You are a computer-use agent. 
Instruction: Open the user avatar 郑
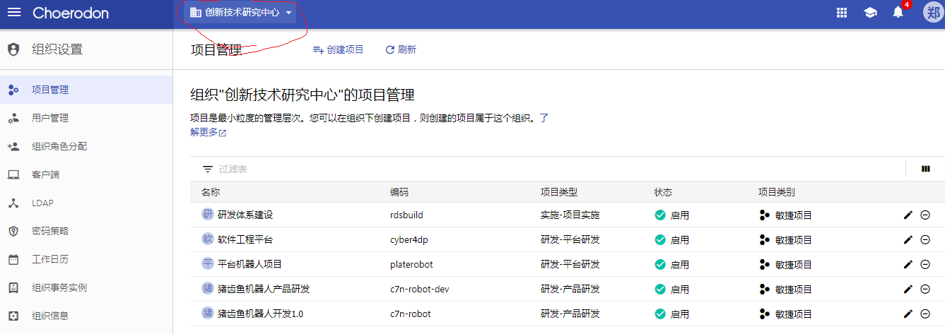[x=933, y=13]
